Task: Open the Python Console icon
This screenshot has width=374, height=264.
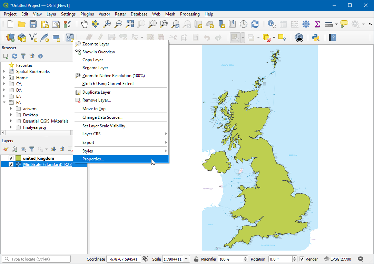Action: tap(315, 38)
